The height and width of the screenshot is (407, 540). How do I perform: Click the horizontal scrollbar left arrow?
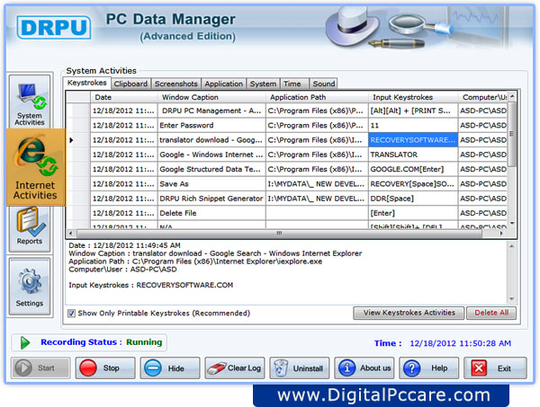click(70, 234)
